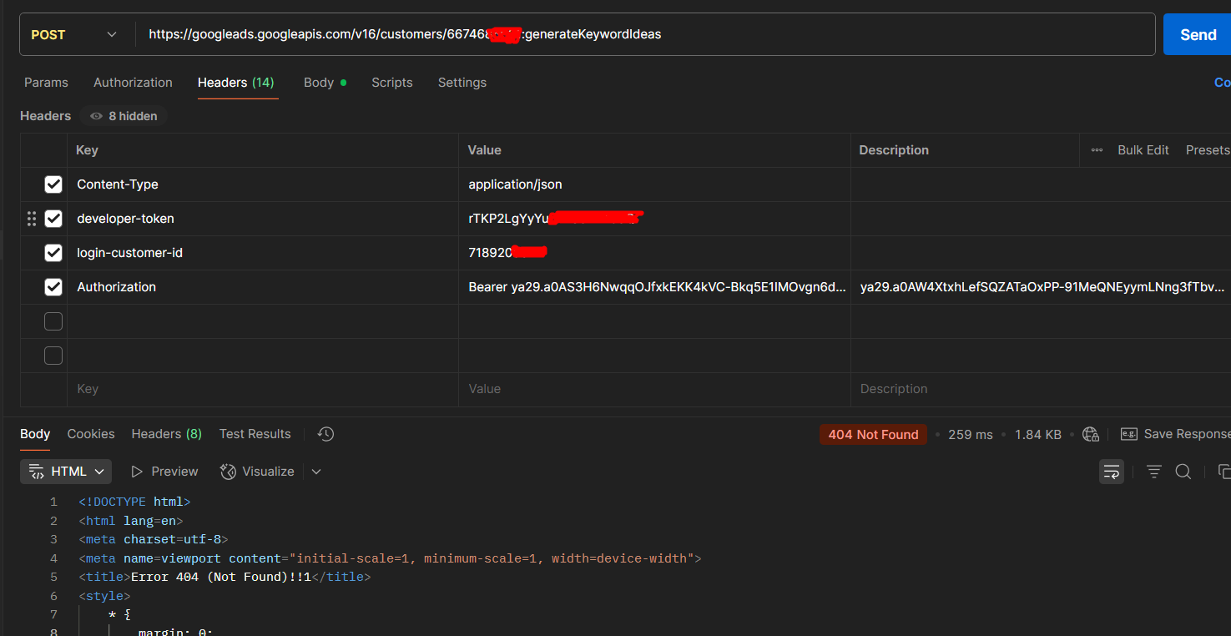Select the Bearer token value cell
The width and height of the screenshot is (1231, 636).
pos(654,287)
